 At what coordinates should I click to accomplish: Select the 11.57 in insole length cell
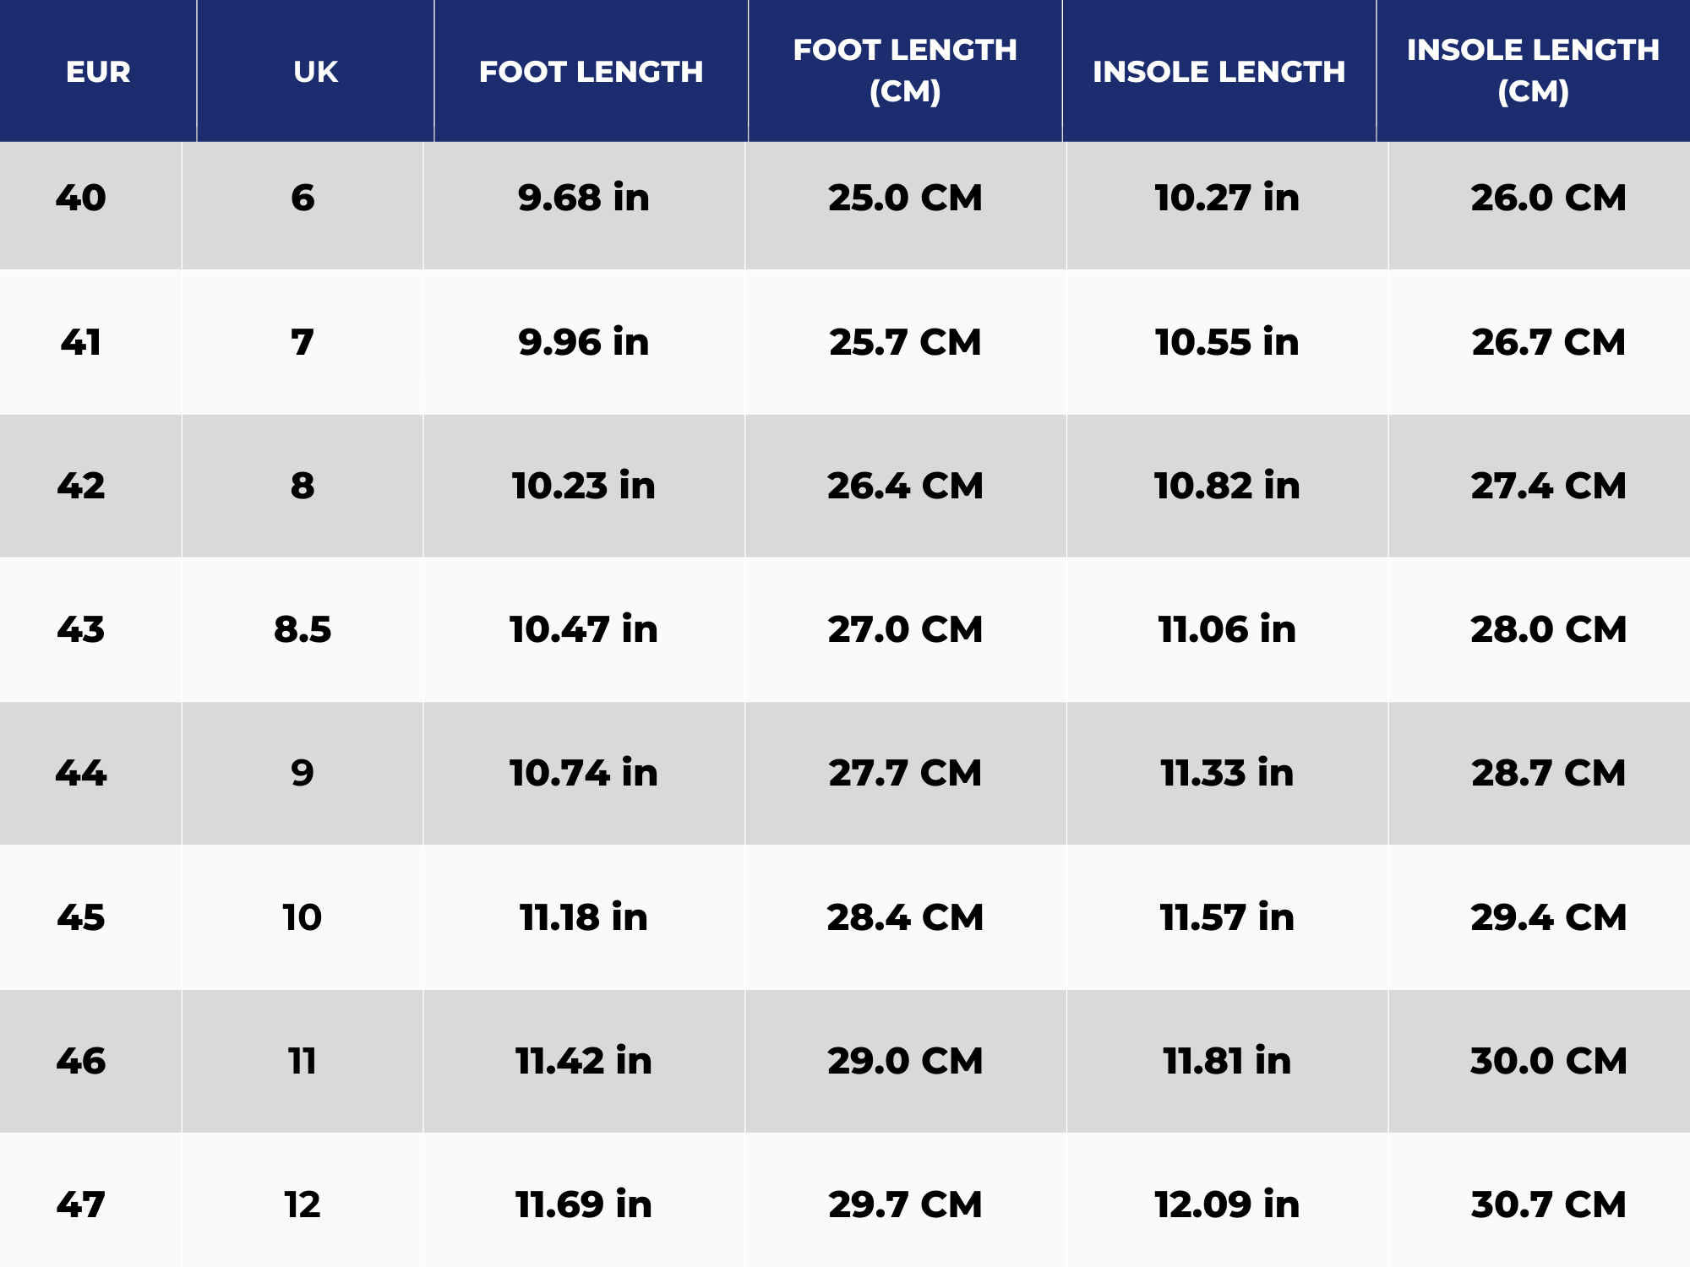[x=1227, y=918]
